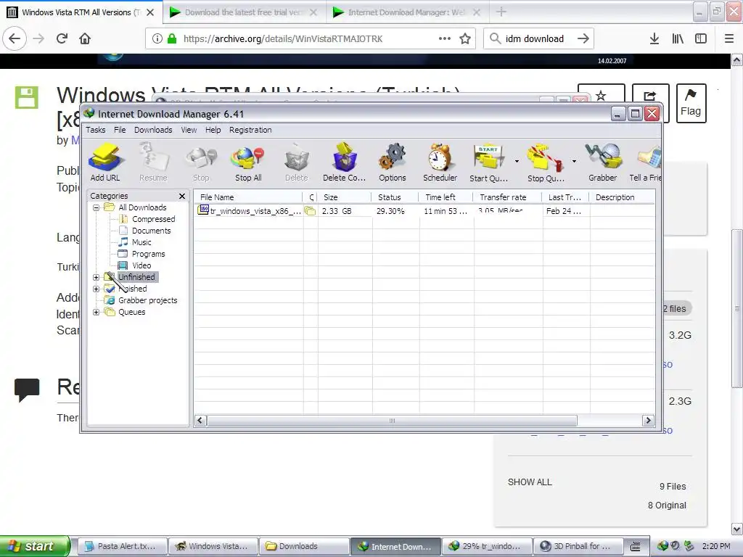The width and height of the screenshot is (743, 557).
Task: Open the Tasks menu
Action: pyautogui.click(x=96, y=130)
